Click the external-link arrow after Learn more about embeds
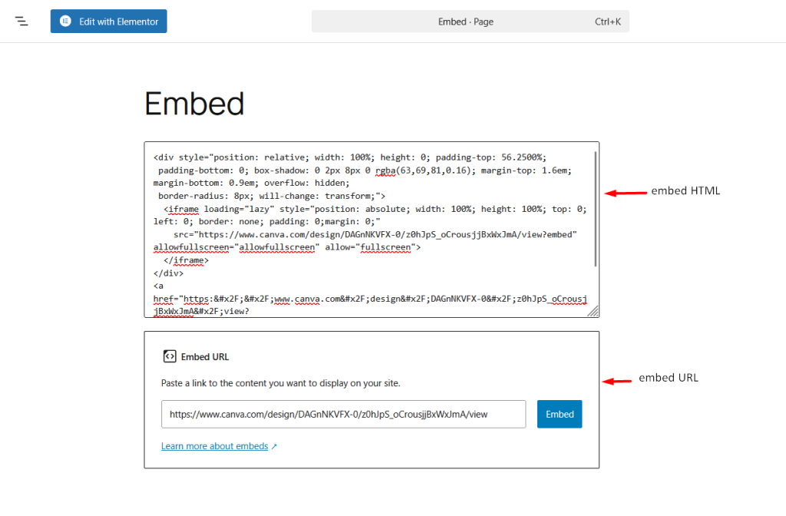Screen dimensions: 786x516 (x=274, y=445)
